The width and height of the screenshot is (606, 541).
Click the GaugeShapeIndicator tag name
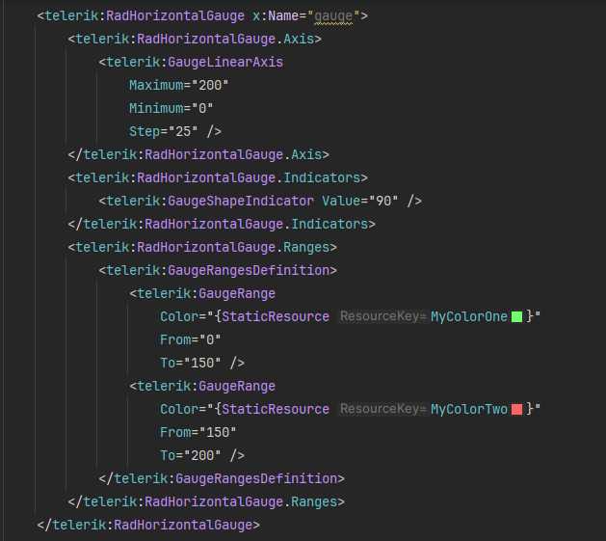pos(241,202)
